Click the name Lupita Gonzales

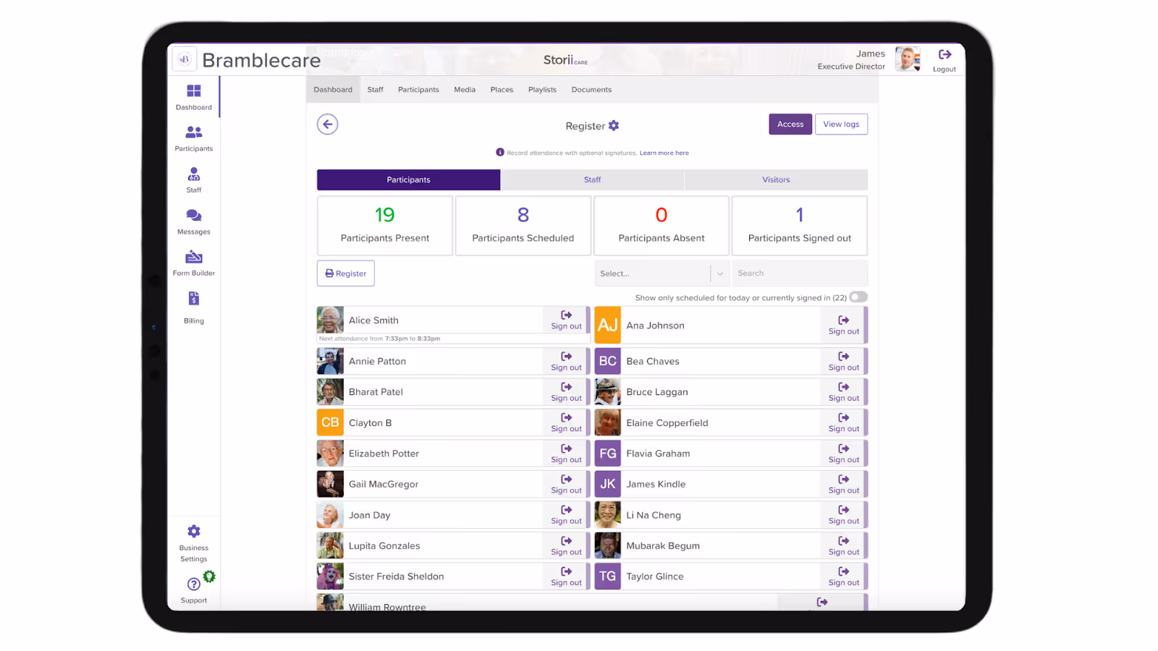[384, 546]
